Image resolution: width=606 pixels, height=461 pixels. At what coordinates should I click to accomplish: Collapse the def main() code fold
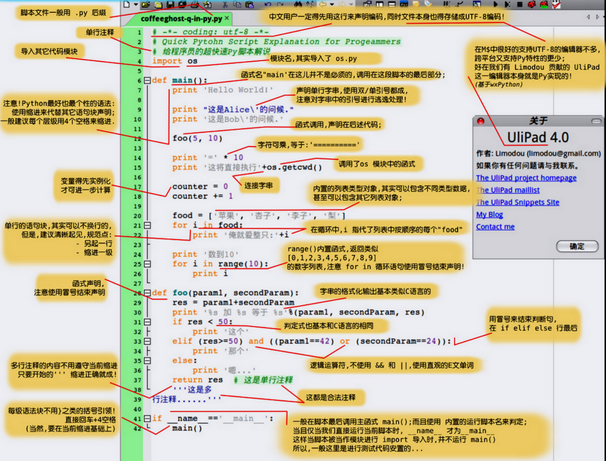(147, 80)
